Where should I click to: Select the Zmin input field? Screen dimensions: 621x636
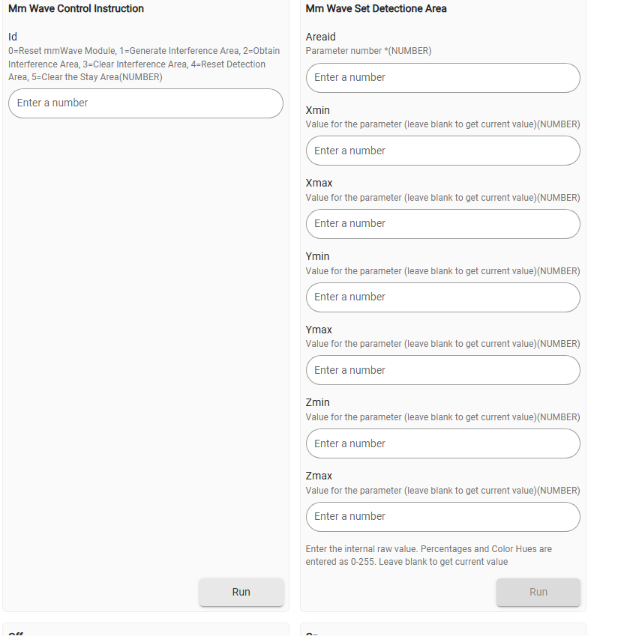[x=442, y=443]
